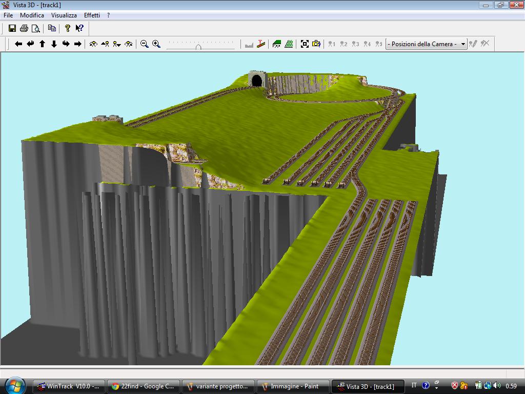Switch to variante progetto taskbar window

point(218,386)
